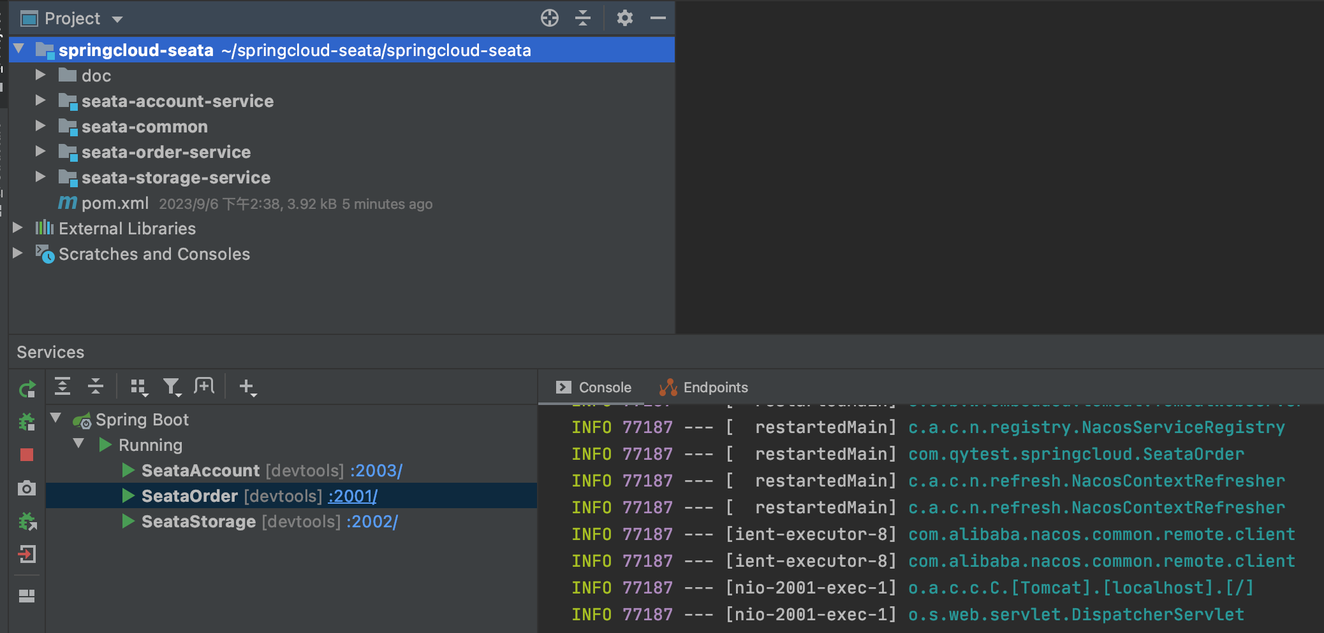Click Open in New Tab icon in Services
The height and width of the screenshot is (633, 1324).
coord(204,385)
